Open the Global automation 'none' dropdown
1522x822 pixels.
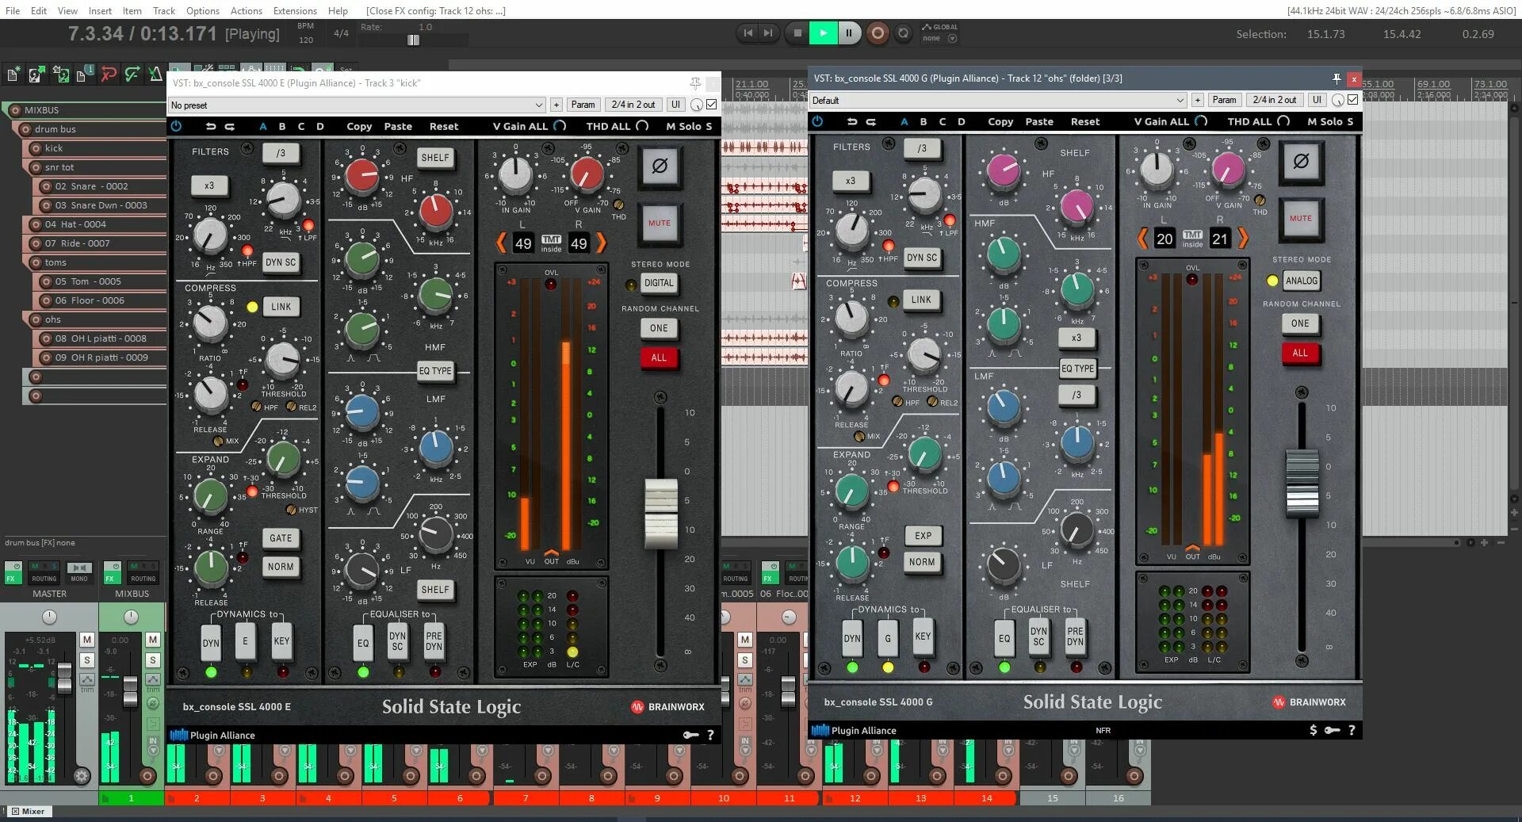click(939, 38)
